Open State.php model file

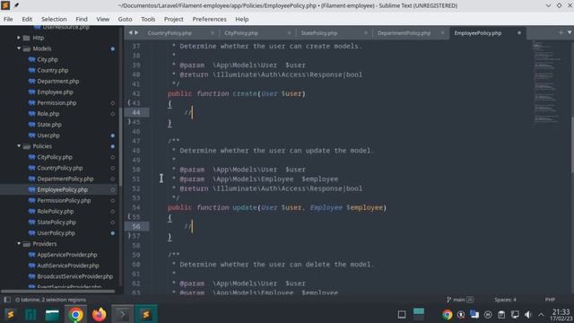click(49, 125)
